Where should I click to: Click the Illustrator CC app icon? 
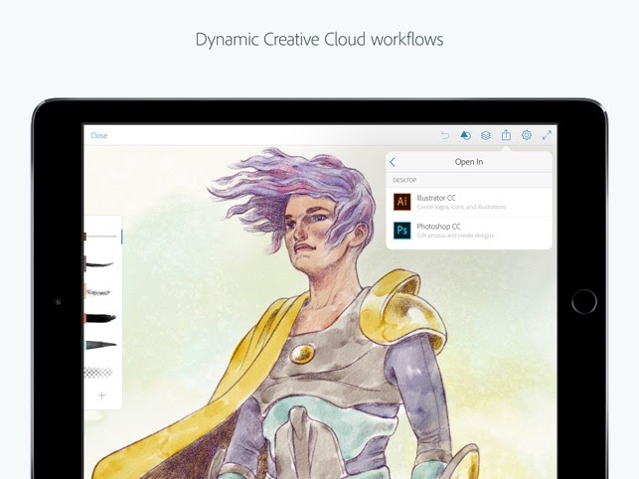click(401, 202)
